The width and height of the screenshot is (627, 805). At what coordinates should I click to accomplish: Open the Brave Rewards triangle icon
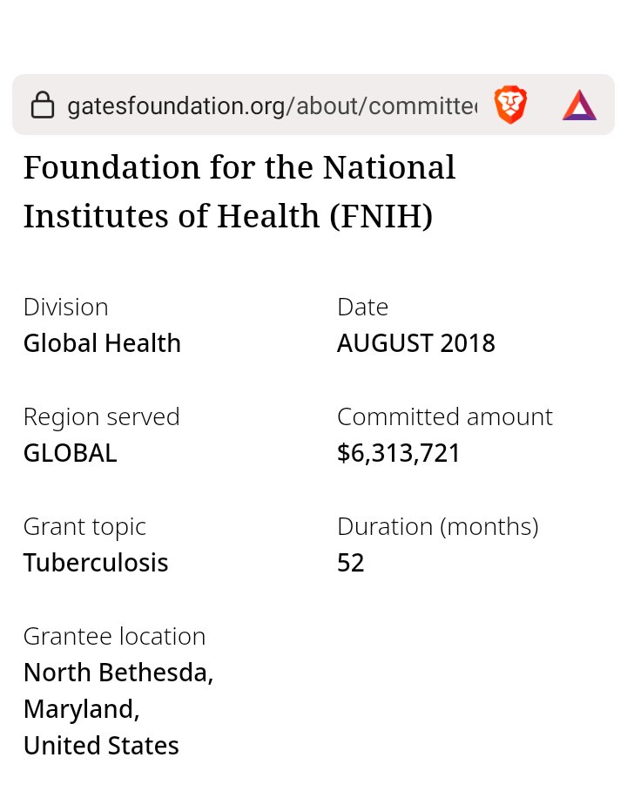579,105
